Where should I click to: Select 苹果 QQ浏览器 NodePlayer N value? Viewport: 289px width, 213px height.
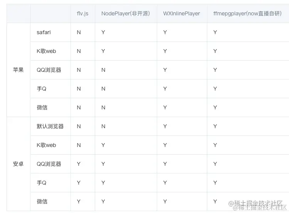[103, 70]
